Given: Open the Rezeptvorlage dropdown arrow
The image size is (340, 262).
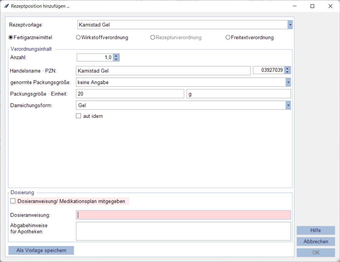Looking at the screenshot, I should coord(290,25).
